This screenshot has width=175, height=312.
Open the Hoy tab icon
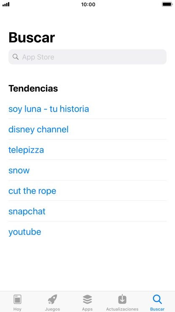(x=17, y=299)
